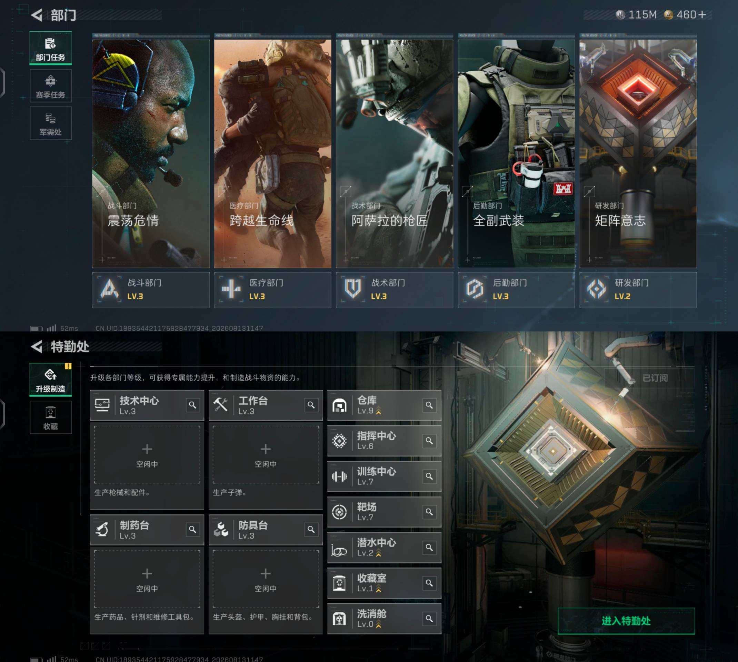738x662 pixels.
Task: Click the 仓库 Lv.9 upgrade arrow
Action: (x=379, y=411)
